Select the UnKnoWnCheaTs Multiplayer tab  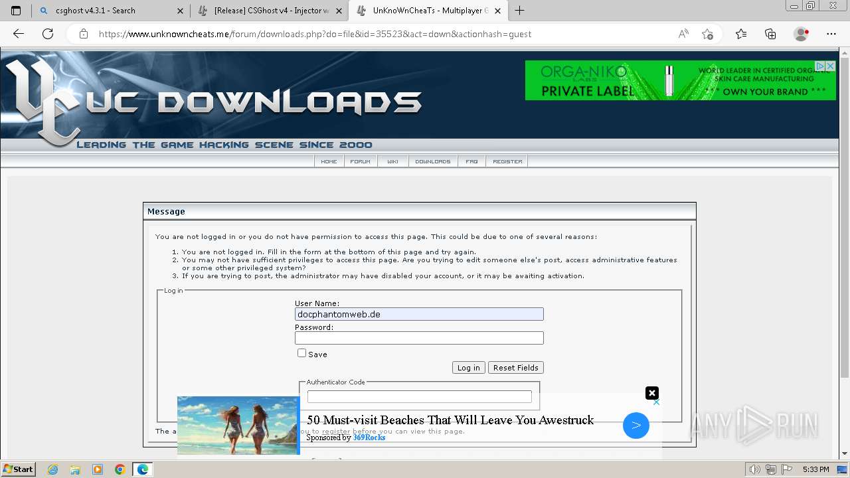coord(428,11)
